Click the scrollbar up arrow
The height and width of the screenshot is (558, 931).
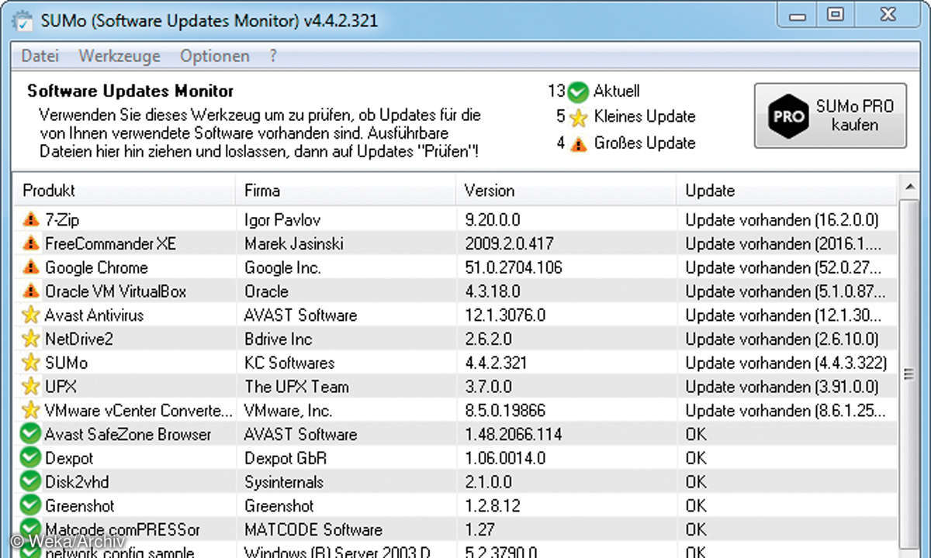click(909, 186)
